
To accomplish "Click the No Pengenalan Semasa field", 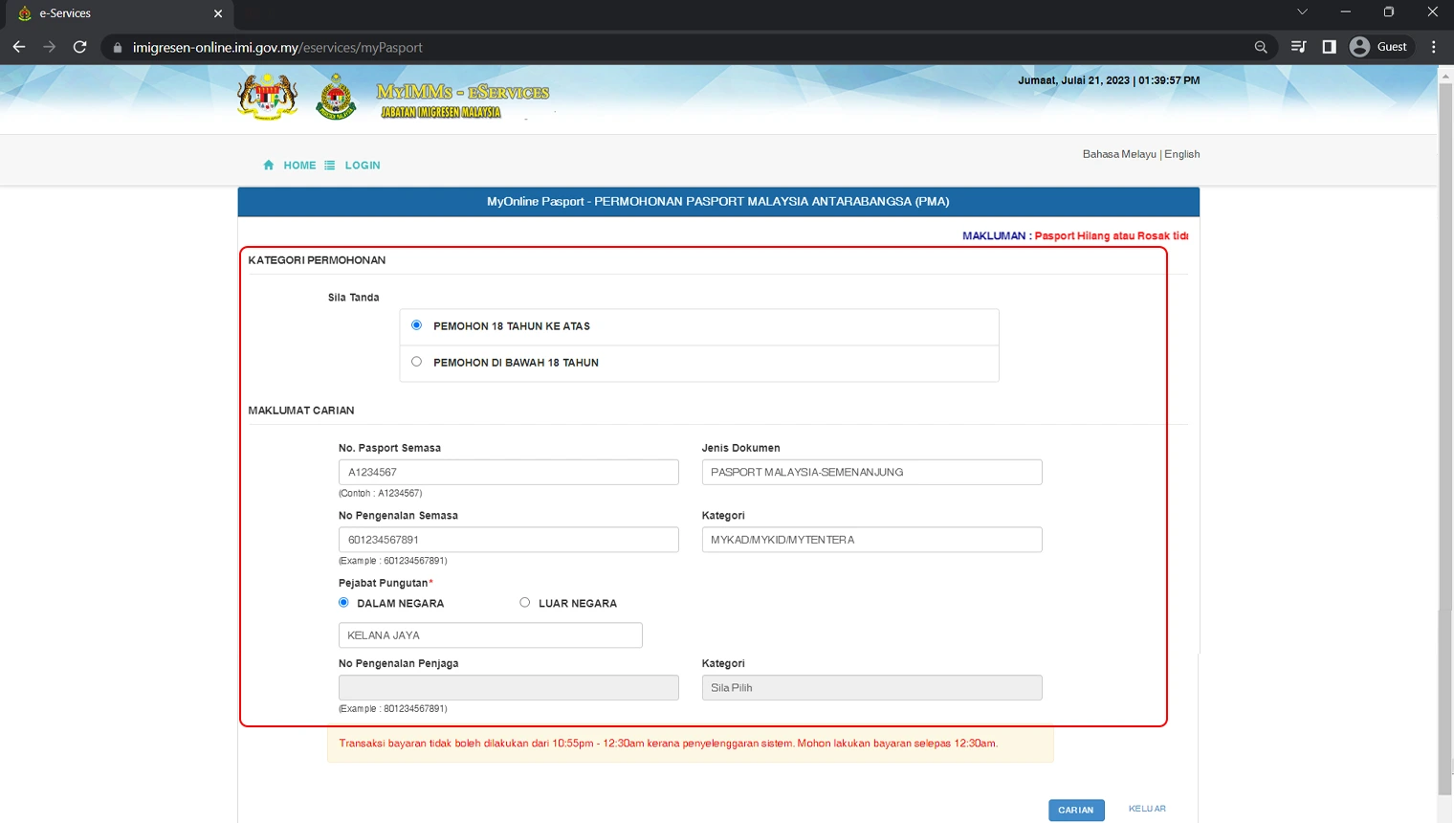I will (x=509, y=540).
